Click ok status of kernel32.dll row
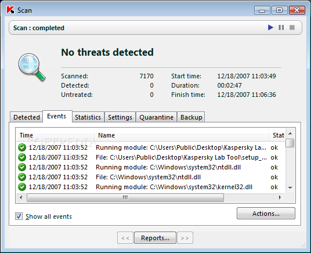The image size is (311, 253). tap(274, 187)
